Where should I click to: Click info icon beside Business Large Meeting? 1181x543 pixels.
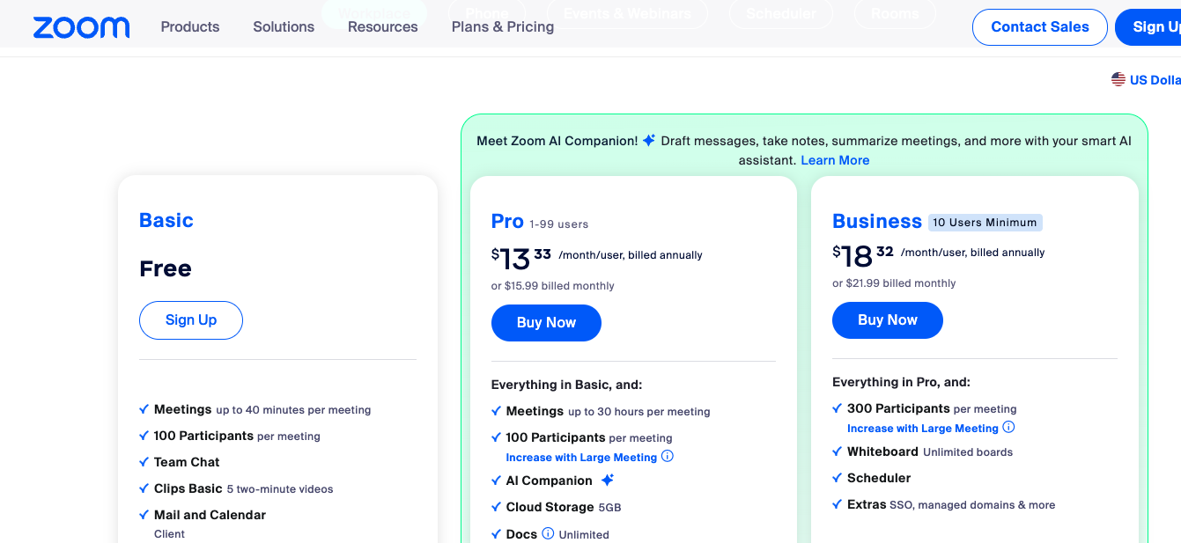point(1008,427)
